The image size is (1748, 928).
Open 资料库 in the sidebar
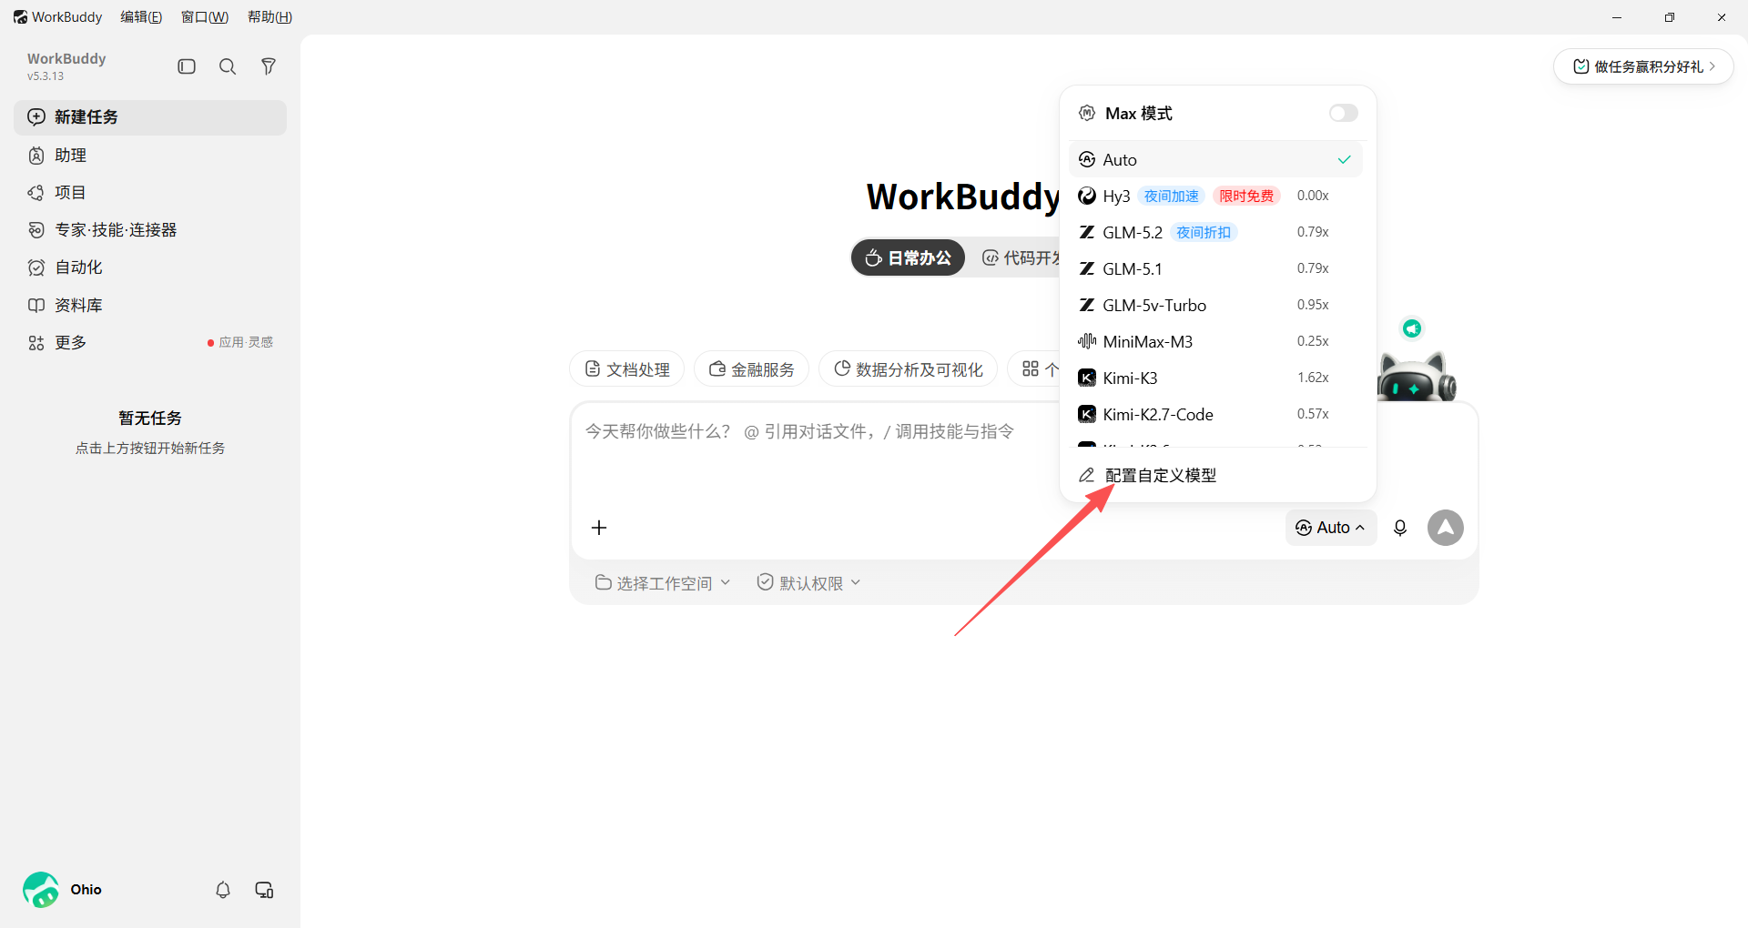[150, 306]
